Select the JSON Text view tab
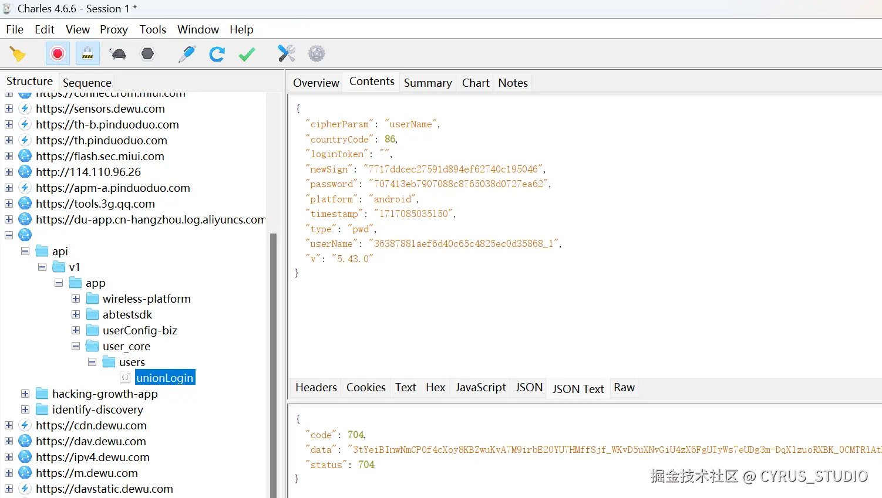Screen dimensions: 882x498 578,388
